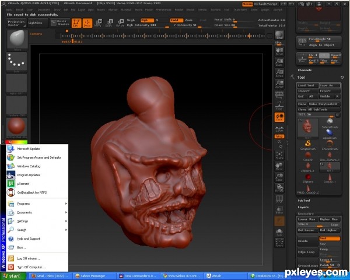This screenshot has width=350, height=280.
Task: Select the Move mode icon in top shelf
Action: pyautogui.click(x=98, y=23)
